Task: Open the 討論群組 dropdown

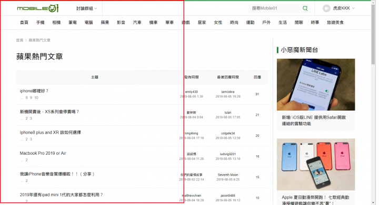Action: coord(86,8)
